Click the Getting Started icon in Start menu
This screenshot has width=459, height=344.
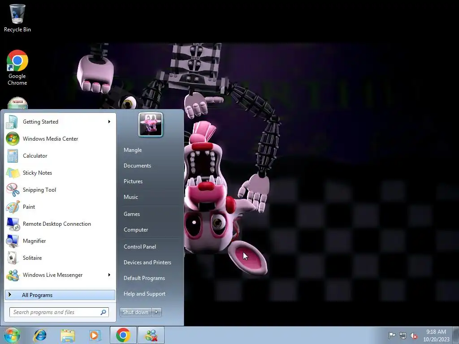12,122
